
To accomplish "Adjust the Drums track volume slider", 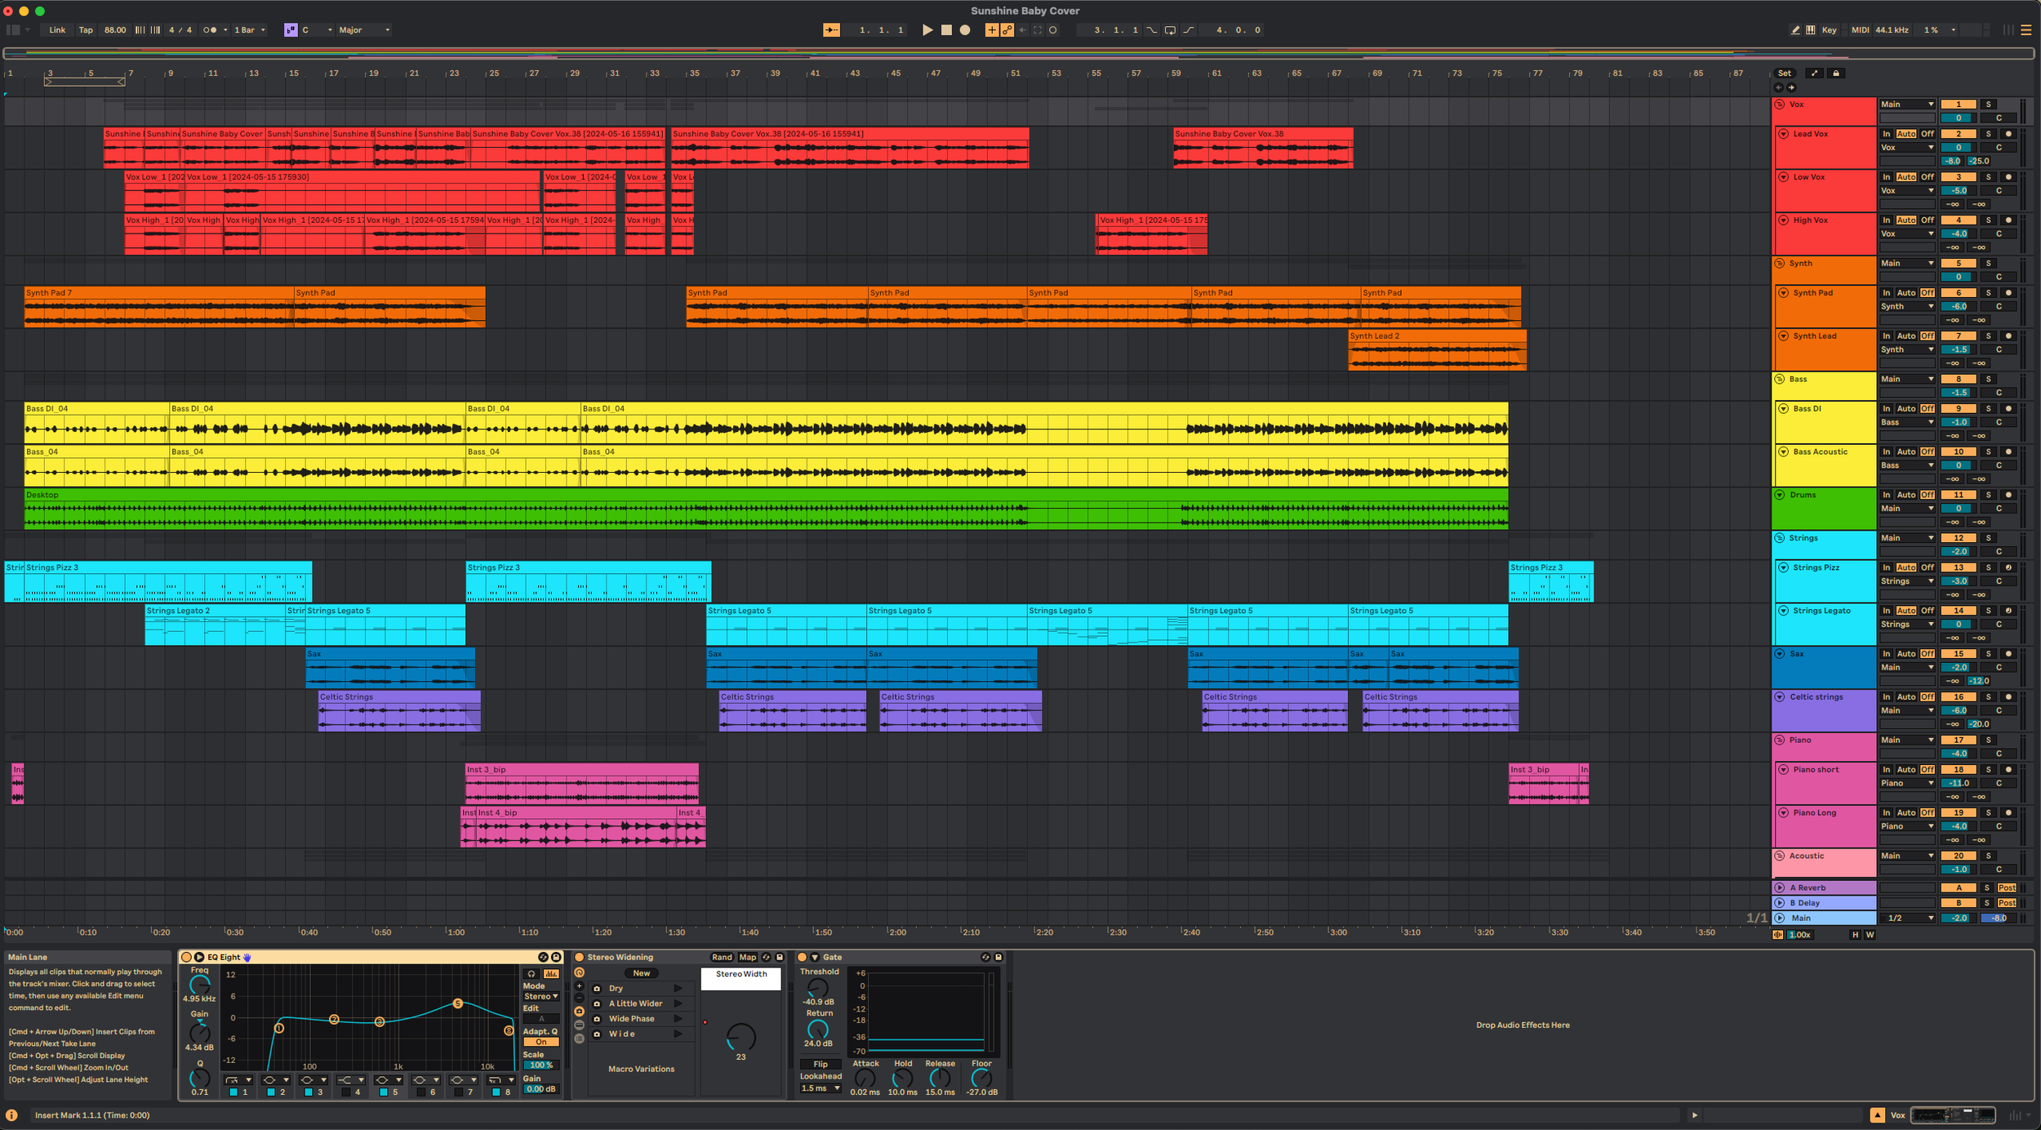I will coord(1958,509).
